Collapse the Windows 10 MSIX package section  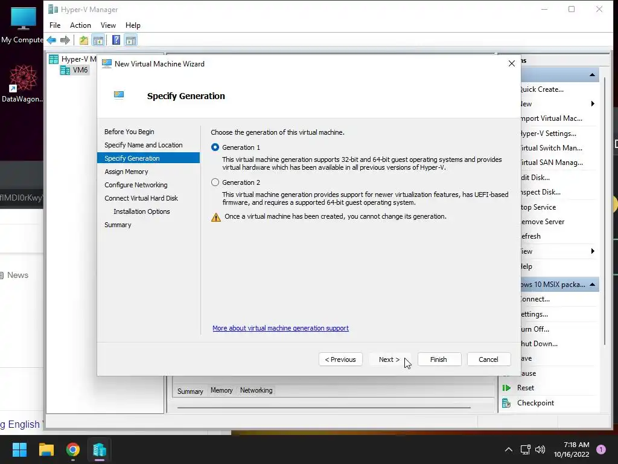pyautogui.click(x=592, y=285)
